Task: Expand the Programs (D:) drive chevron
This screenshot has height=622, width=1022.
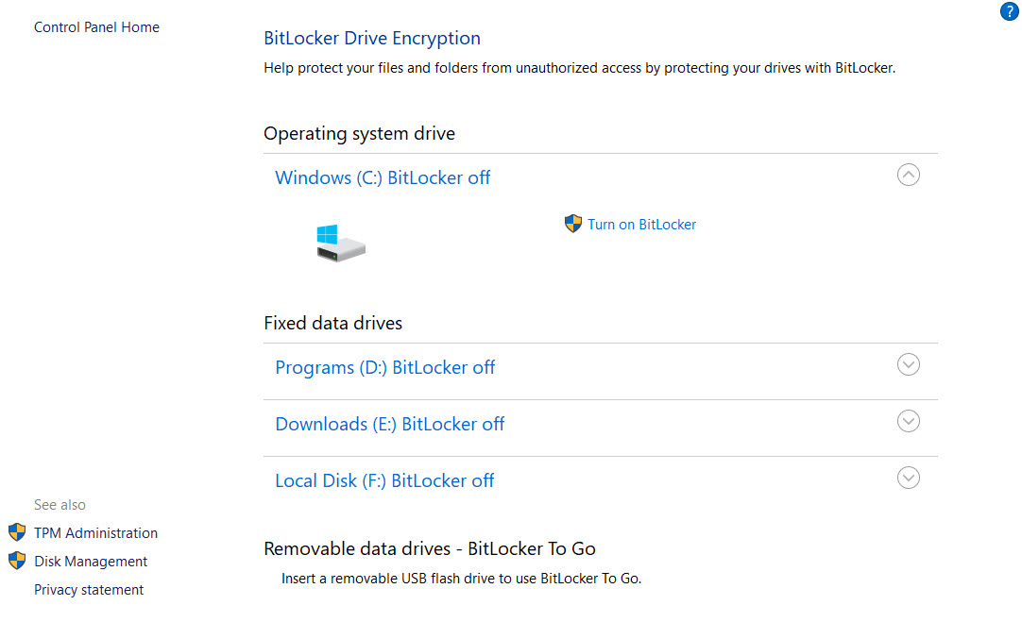Action: pos(908,364)
